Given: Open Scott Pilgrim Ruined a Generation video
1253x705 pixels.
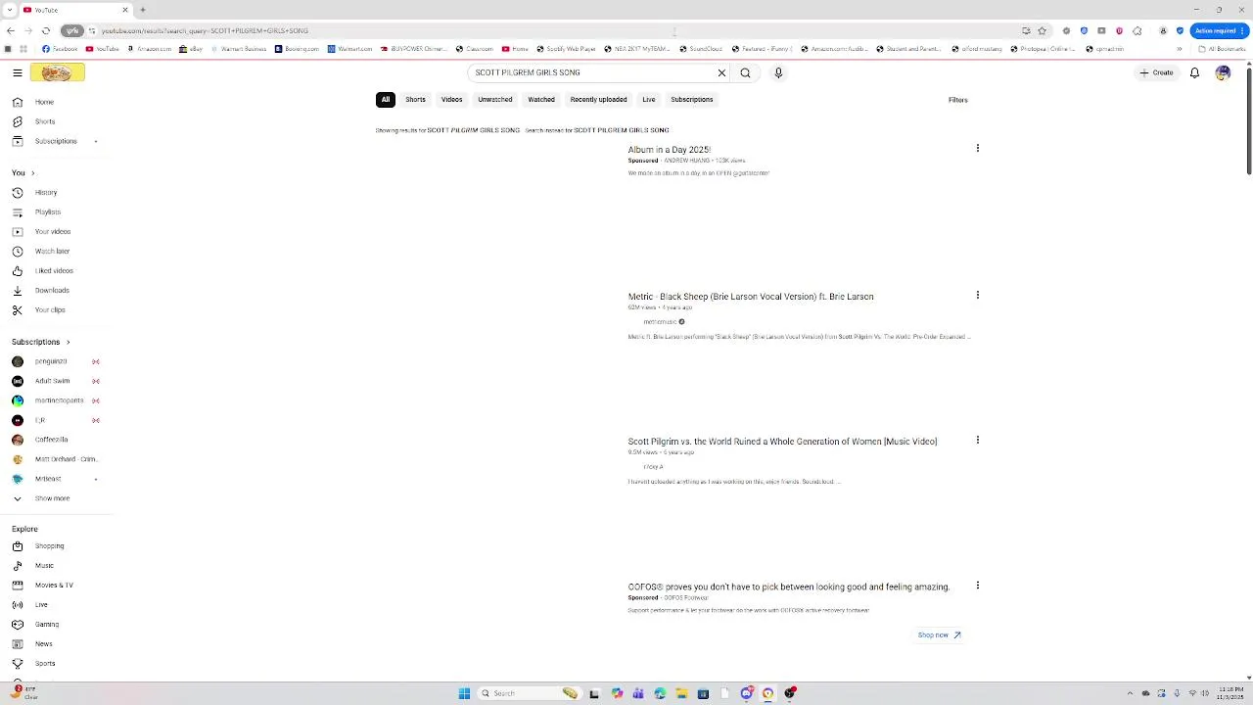Looking at the screenshot, I should click(x=782, y=442).
